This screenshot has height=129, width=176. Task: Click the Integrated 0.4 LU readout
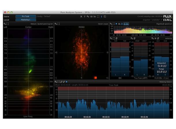tap(162, 65)
